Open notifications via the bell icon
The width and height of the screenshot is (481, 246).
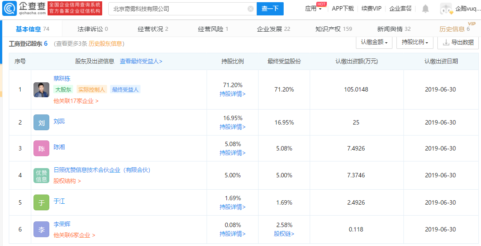point(425,8)
